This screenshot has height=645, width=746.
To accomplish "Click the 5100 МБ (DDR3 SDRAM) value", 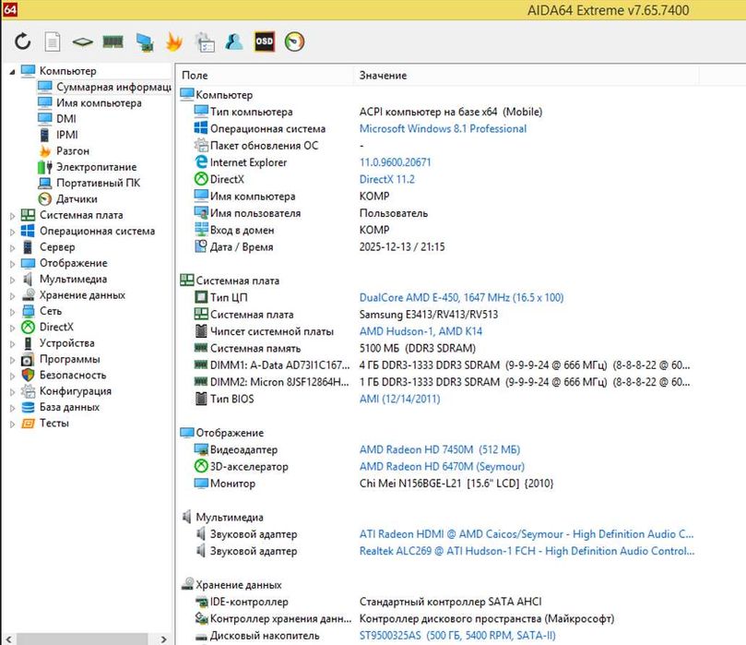I will [417, 349].
